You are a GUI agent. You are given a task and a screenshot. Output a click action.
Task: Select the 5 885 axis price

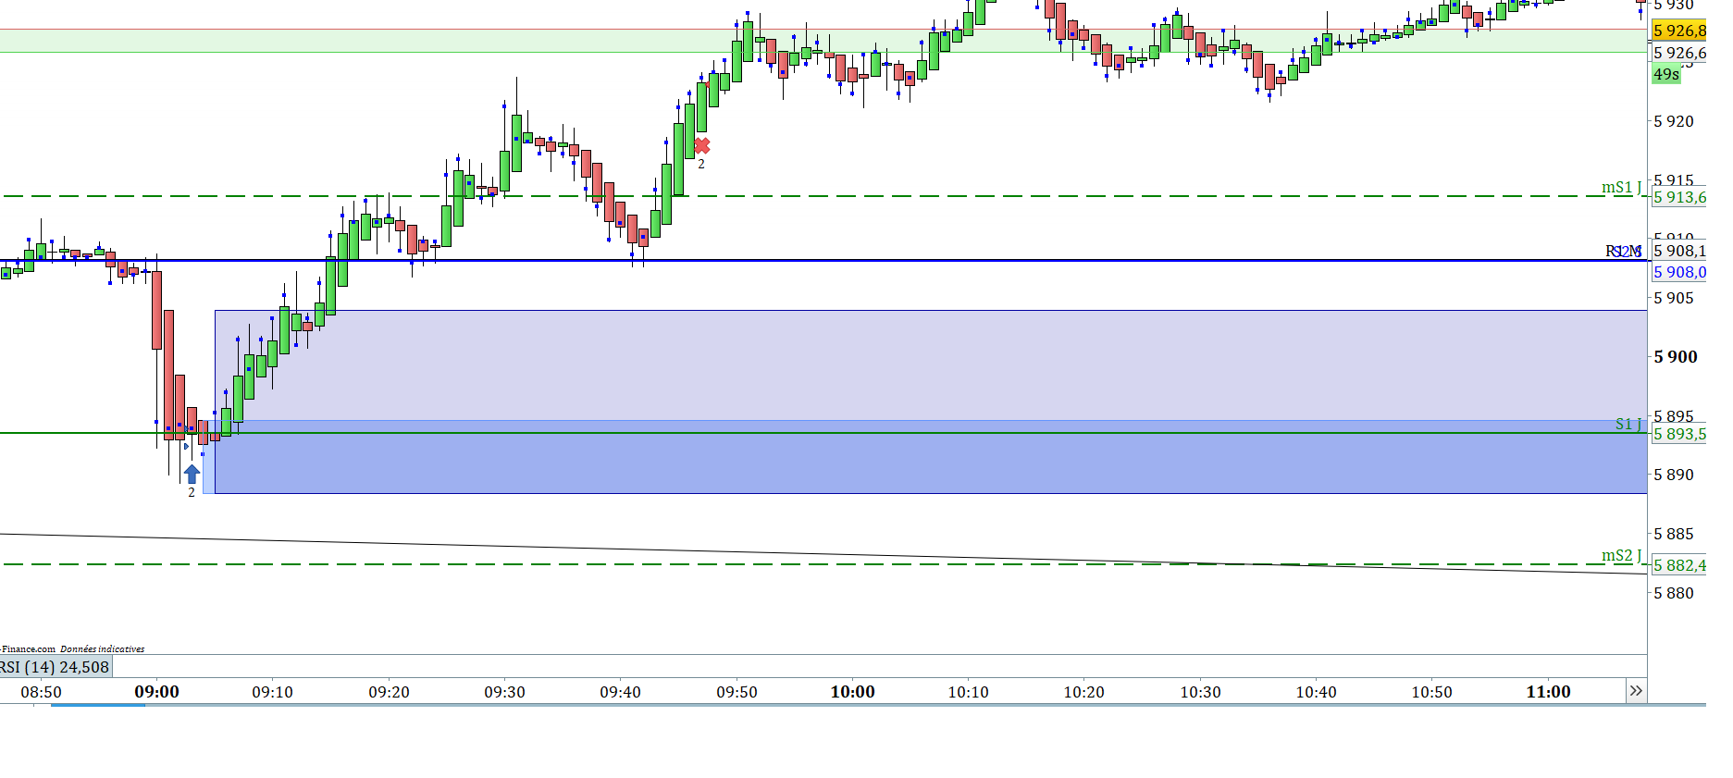pyautogui.click(x=1674, y=534)
